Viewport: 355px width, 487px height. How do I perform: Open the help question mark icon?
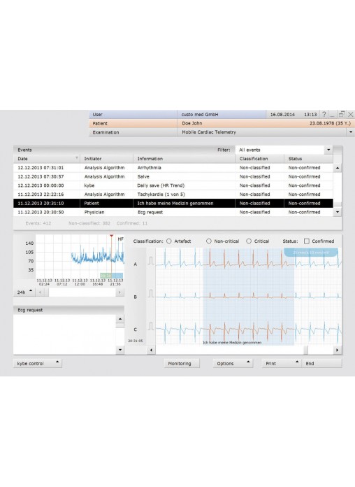tap(324, 114)
